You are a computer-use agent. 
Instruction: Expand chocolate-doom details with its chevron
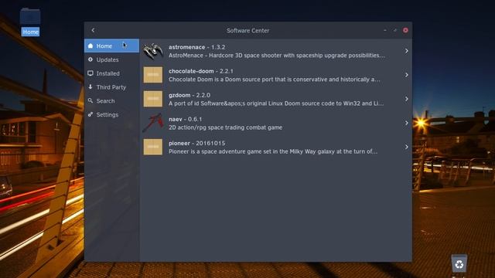tap(407, 75)
